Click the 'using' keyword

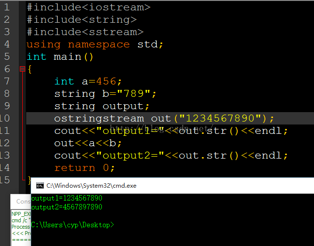[44, 44]
